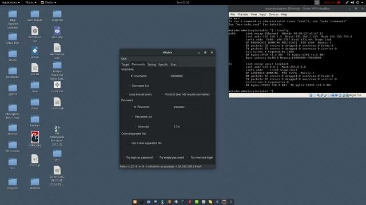The height and width of the screenshot is (205, 366).
Task: Switch to the Target tab in xHydra
Action: (125, 64)
